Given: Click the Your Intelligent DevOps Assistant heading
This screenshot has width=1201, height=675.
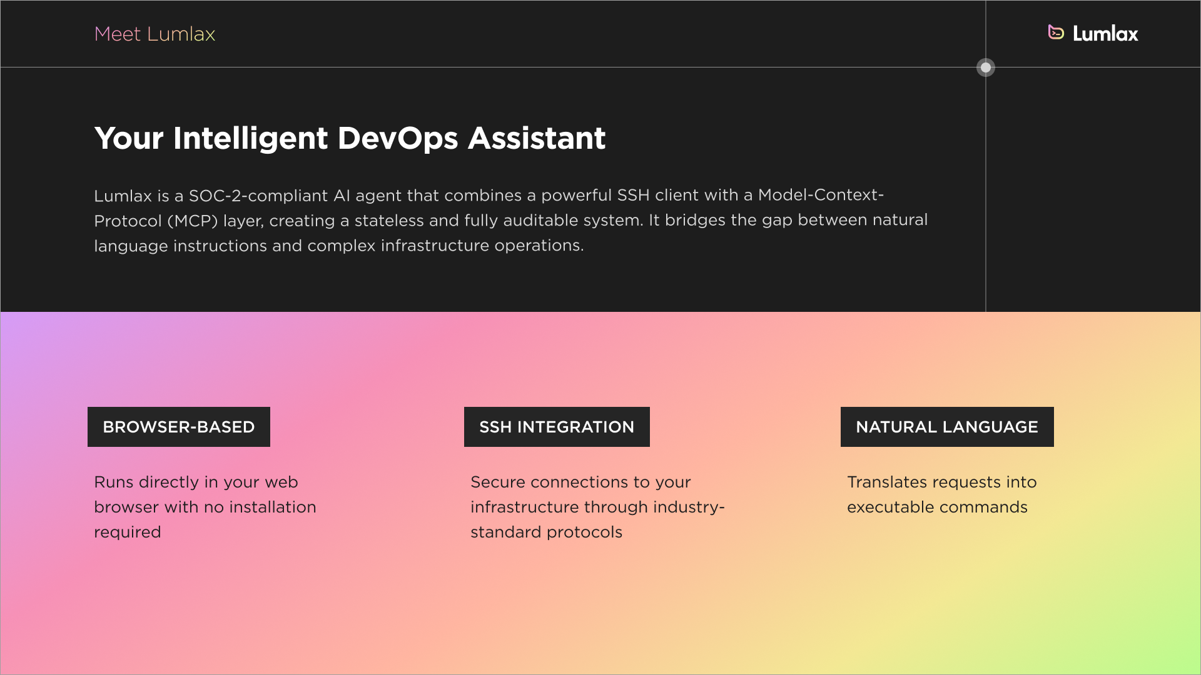Looking at the screenshot, I should [x=350, y=138].
